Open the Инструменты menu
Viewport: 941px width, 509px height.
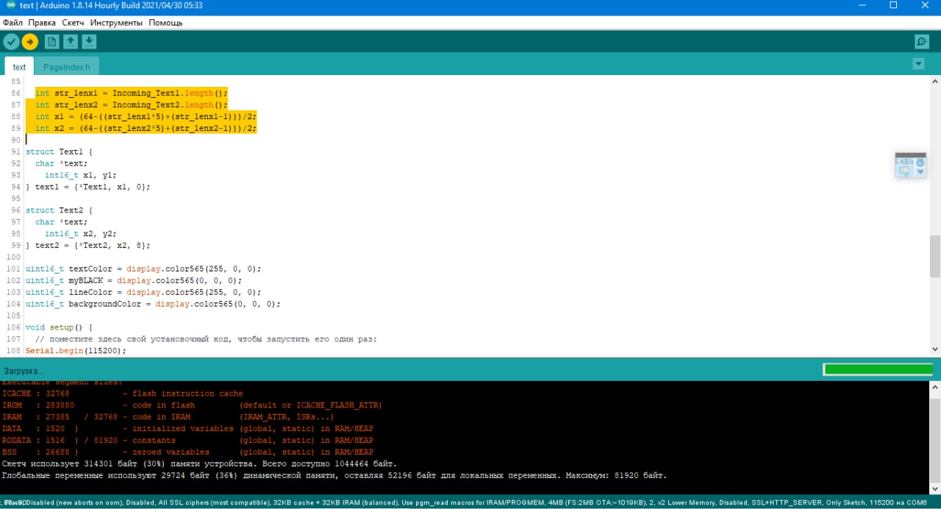click(x=116, y=23)
